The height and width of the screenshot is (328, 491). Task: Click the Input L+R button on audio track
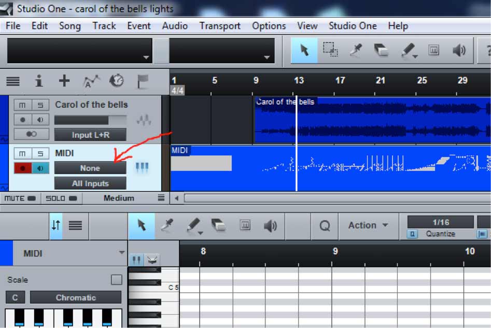click(x=90, y=135)
